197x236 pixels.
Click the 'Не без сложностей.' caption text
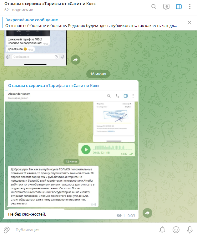[x=27, y=214]
